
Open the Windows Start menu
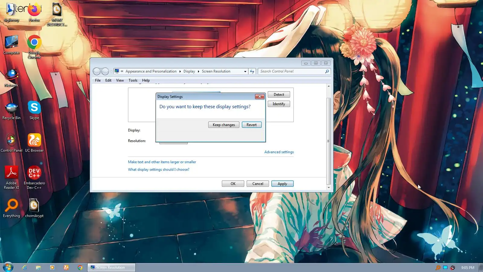point(8,267)
